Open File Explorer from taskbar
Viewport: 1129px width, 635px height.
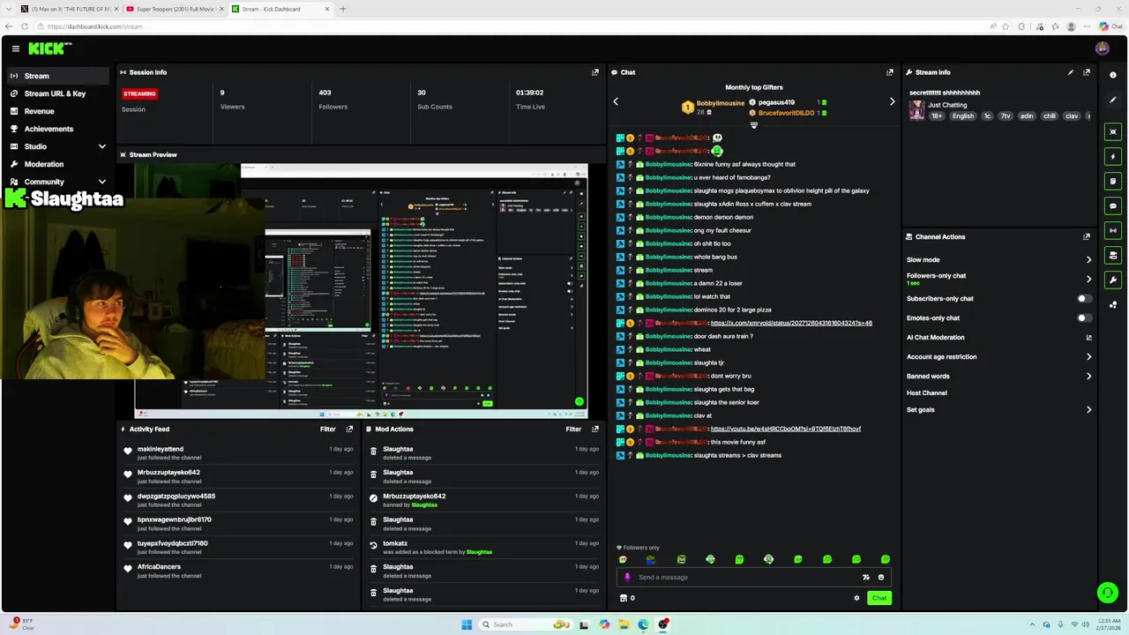click(624, 624)
